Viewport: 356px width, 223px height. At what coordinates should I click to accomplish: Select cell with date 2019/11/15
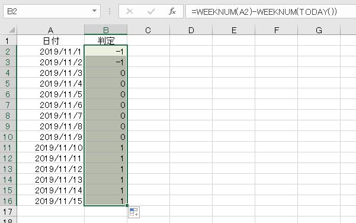tap(50, 200)
